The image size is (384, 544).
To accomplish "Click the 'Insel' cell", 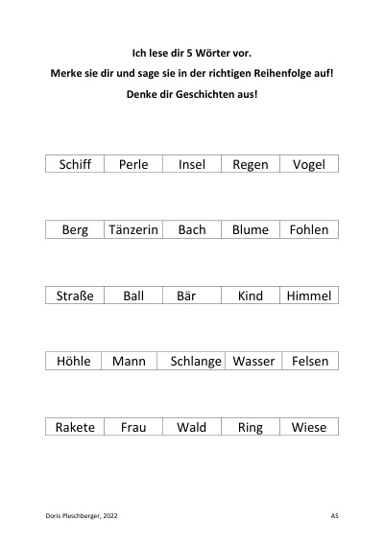I will coord(192,164).
